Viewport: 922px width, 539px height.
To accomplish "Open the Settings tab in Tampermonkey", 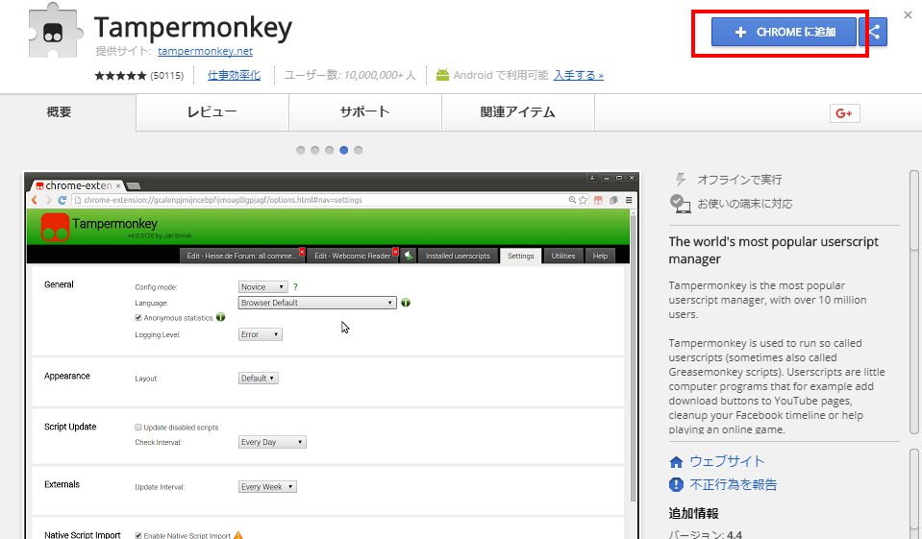I will [521, 256].
